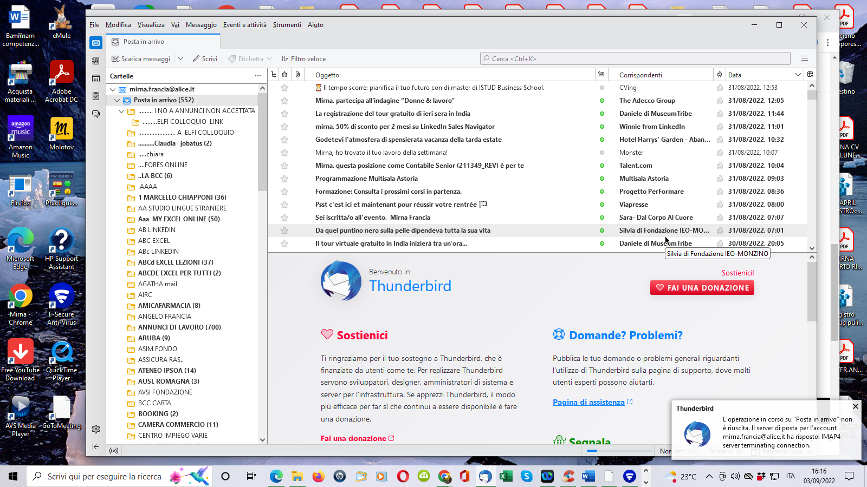Open the Address Book sidebar icon

point(96,61)
